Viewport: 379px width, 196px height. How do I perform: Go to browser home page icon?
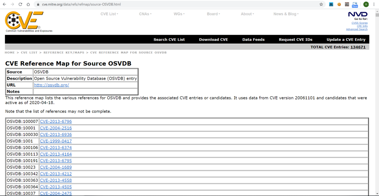[28, 4]
